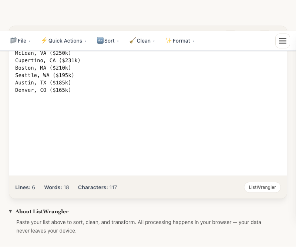Click the folder icon beside File
This screenshot has height=247, width=296.
13,40
